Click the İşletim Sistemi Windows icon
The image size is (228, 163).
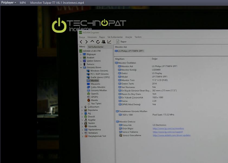[84, 61]
